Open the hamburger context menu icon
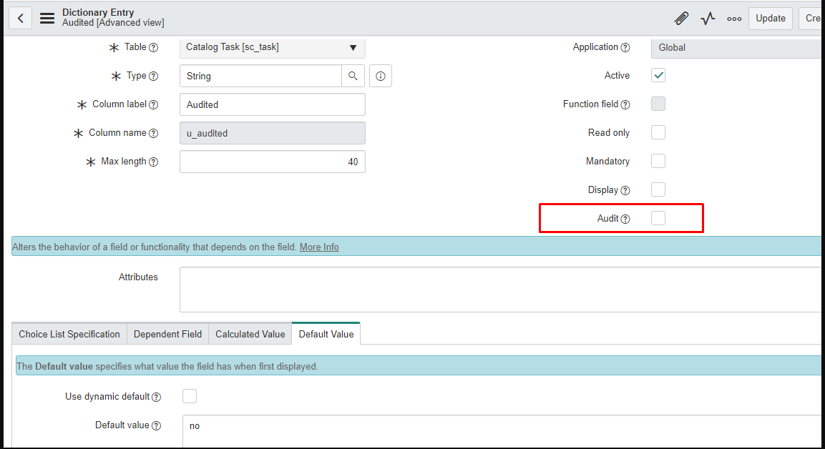 coord(47,19)
